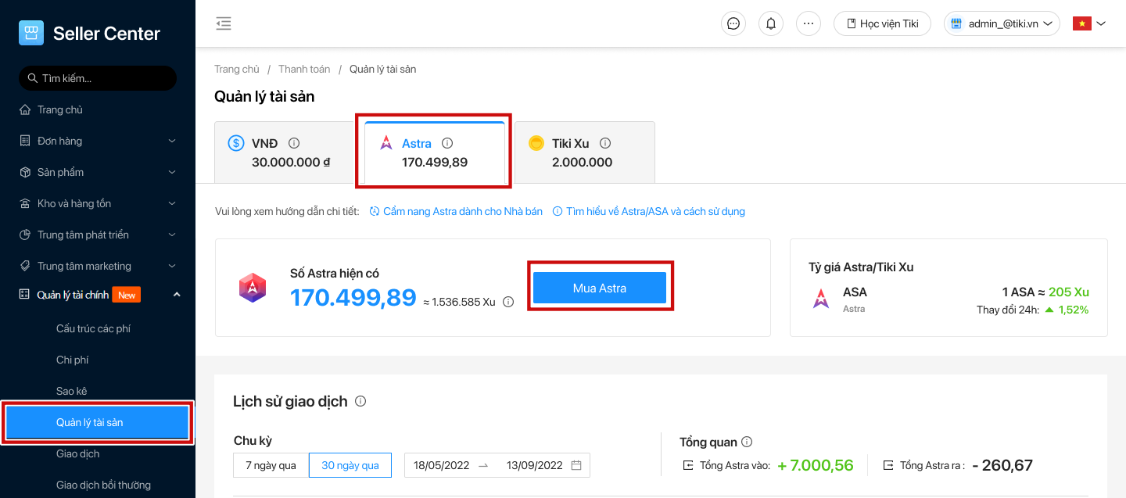Click Thanh toán breadcrumb link
The width and height of the screenshot is (1126, 498).
coord(304,70)
